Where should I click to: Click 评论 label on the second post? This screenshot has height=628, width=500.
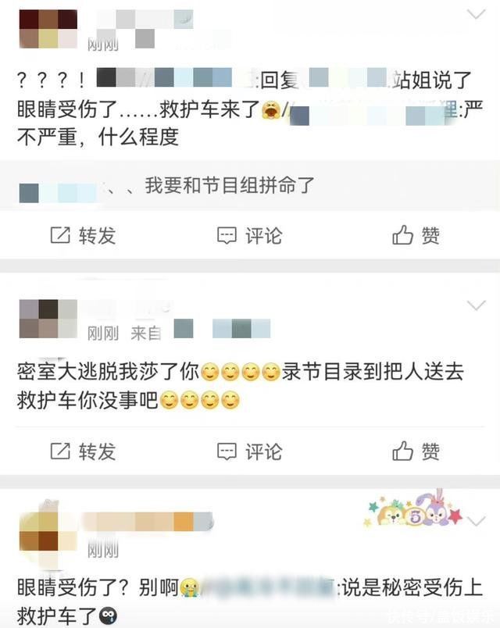[x=264, y=451]
